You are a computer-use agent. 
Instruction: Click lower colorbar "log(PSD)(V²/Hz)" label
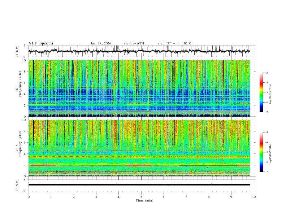270,154
